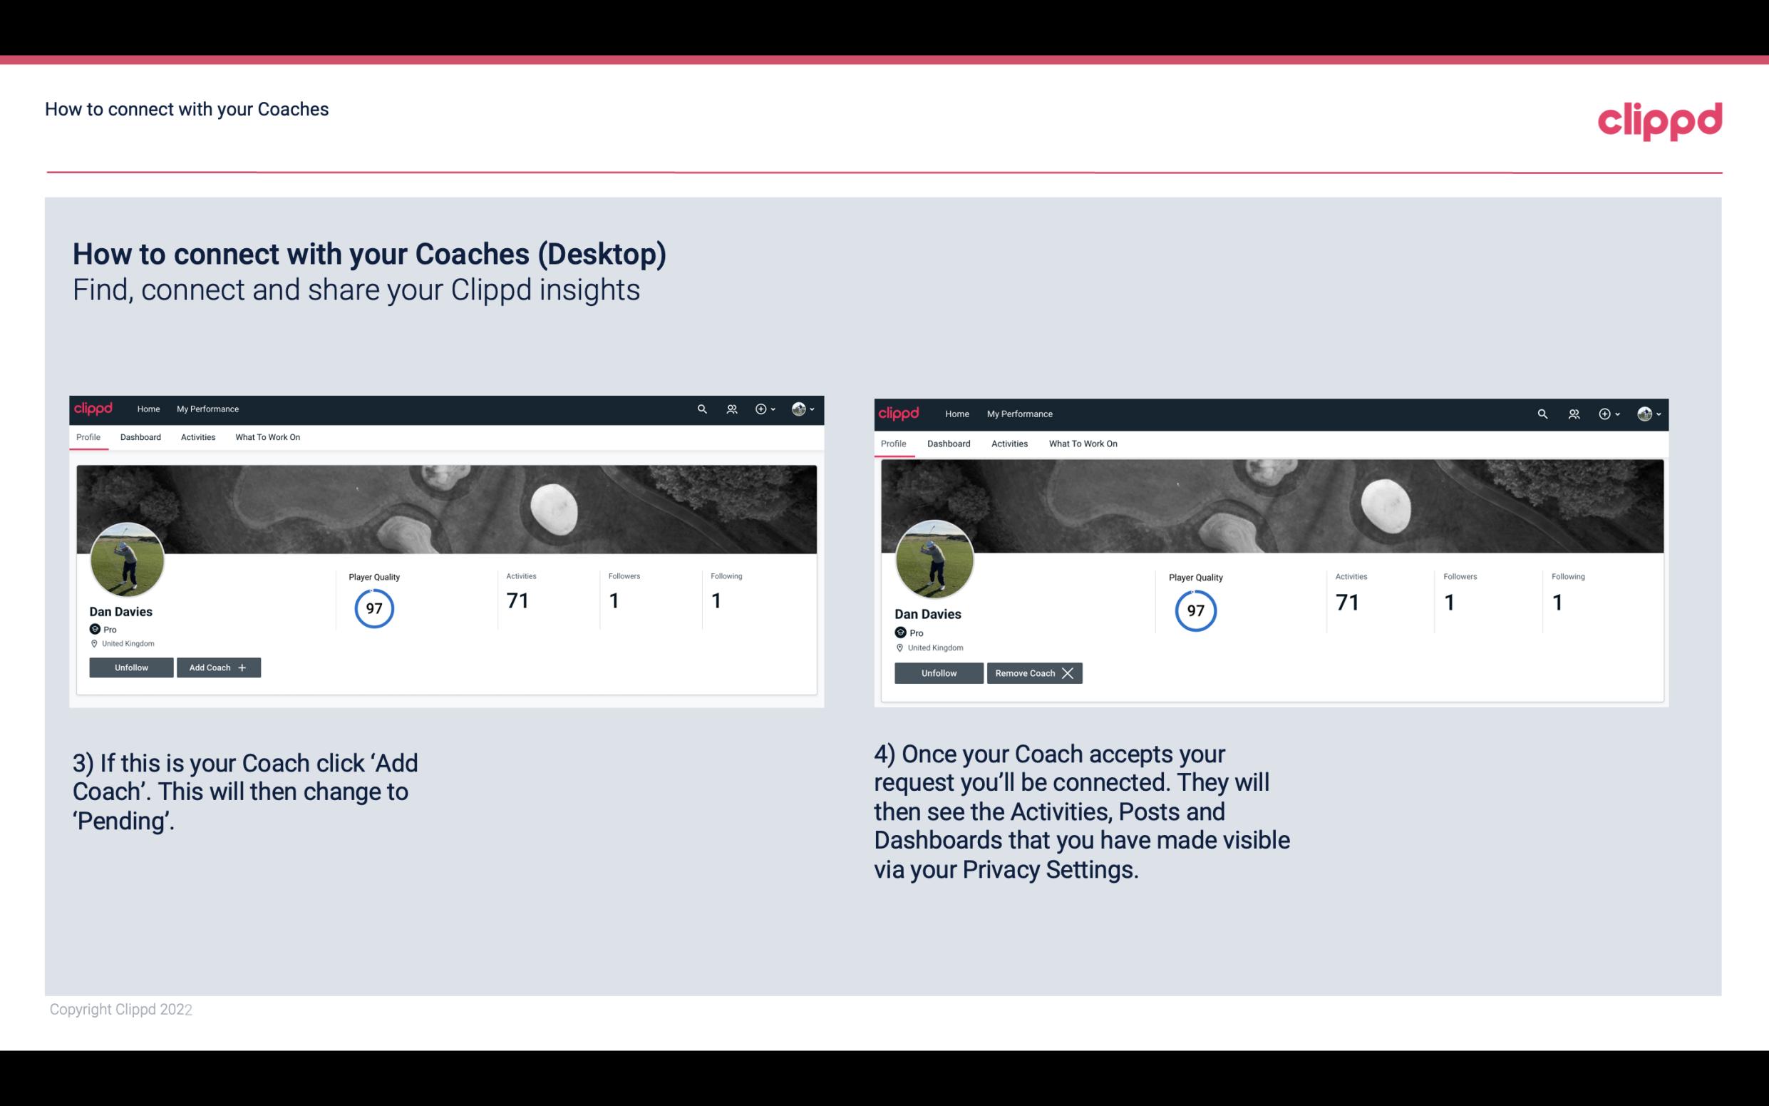Viewport: 1769px width, 1106px height.
Task: Click 'Unfollow' button on left screenshot
Action: tap(133, 667)
